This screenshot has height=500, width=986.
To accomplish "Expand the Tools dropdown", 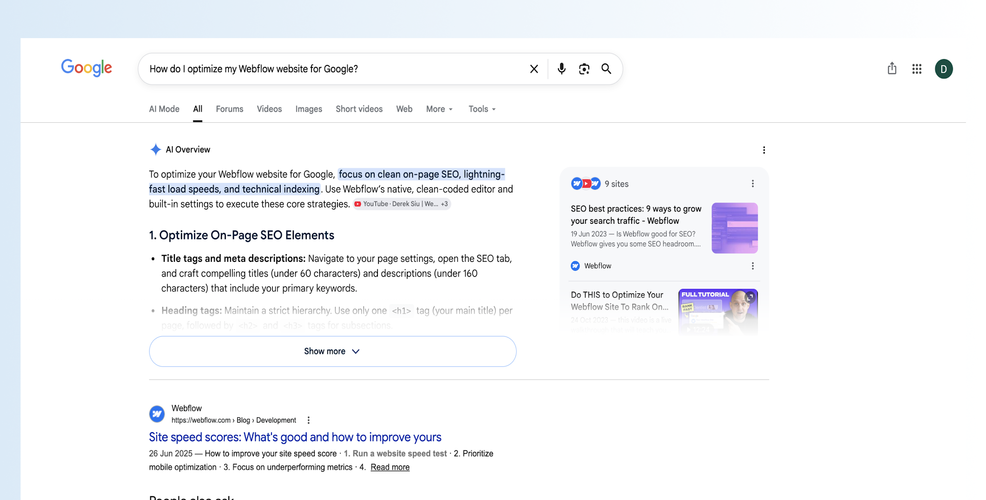I will [x=482, y=109].
